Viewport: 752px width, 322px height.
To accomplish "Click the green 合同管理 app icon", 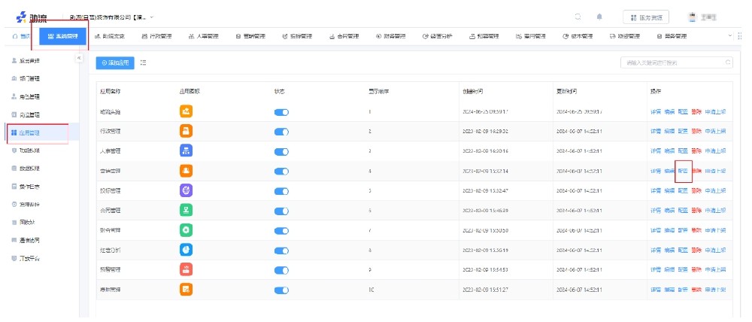I will (186, 210).
